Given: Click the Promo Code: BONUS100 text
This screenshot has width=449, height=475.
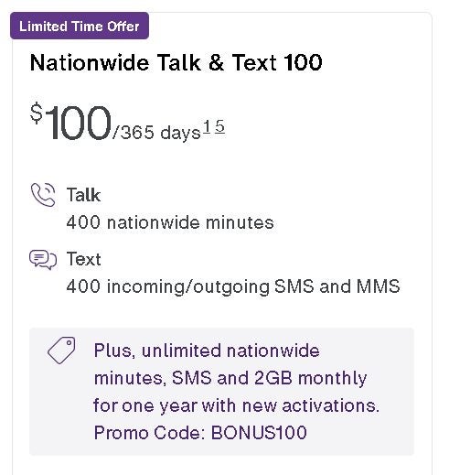Looking at the screenshot, I should (200, 433).
